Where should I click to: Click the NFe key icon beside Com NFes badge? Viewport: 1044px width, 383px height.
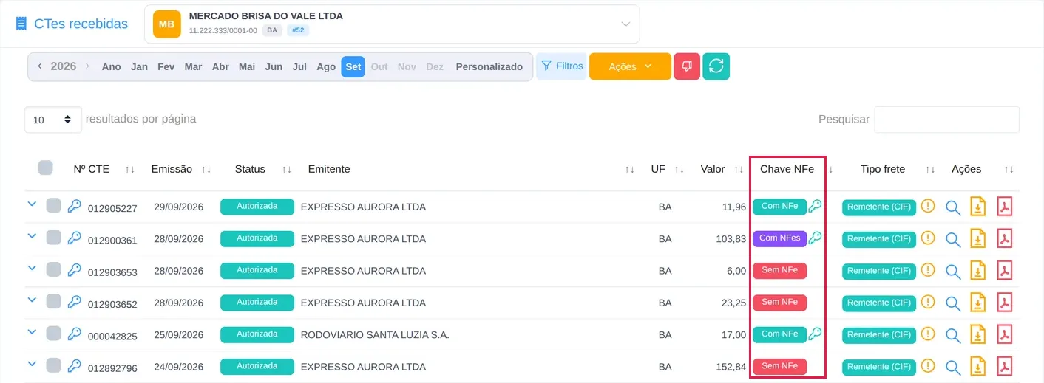[815, 238]
